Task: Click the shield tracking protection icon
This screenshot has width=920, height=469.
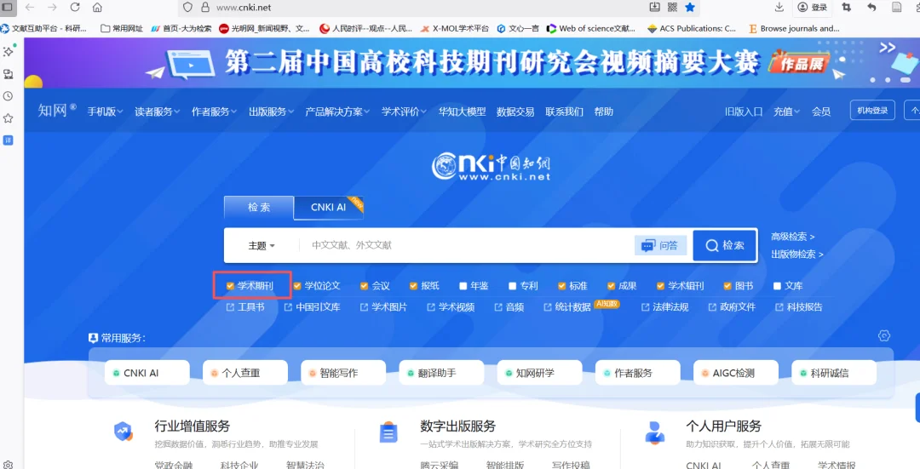Action: point(187,7)
